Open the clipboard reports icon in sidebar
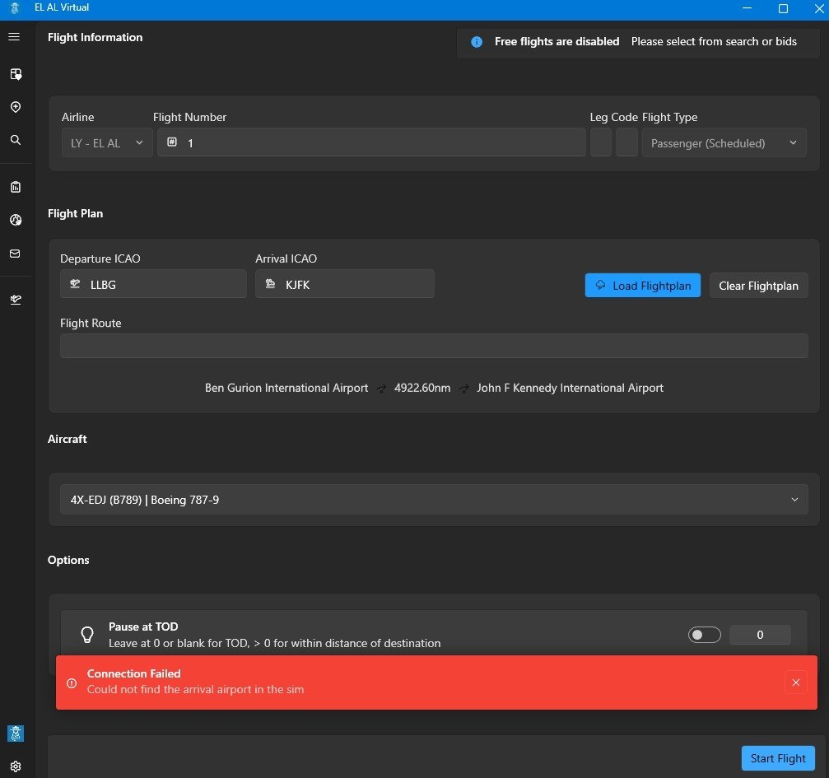Screen dimensions: 829x778 point(15,188)
